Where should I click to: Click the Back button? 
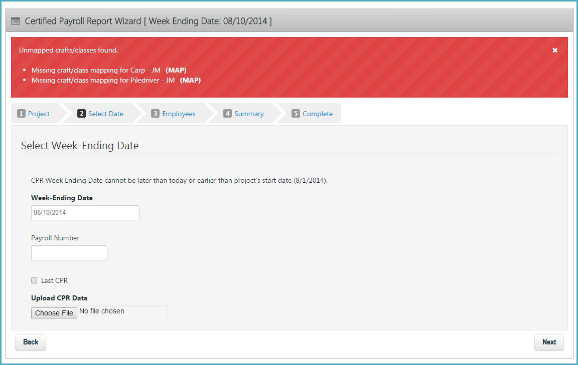(x=30, y=342)
